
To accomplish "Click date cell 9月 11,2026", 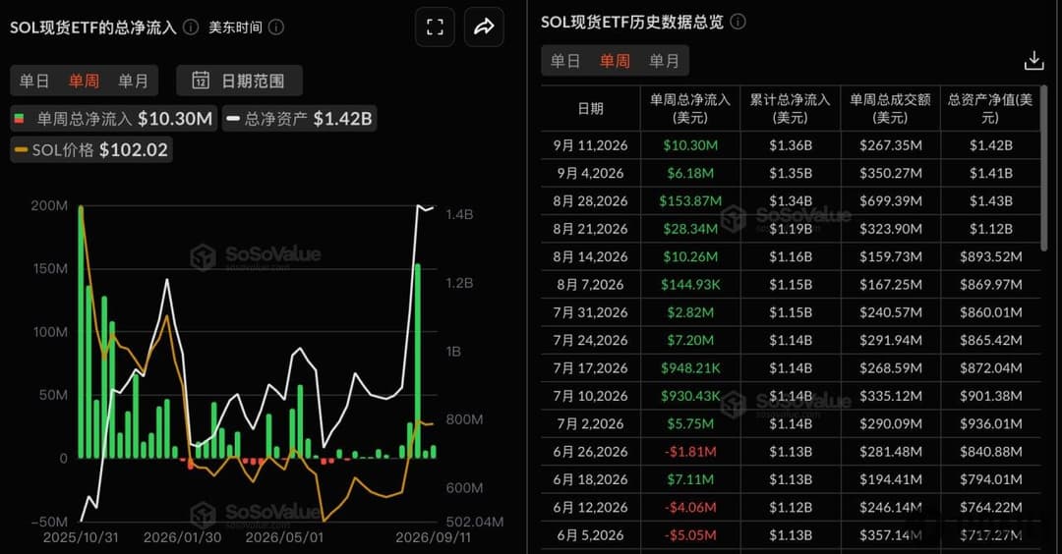I will 591,145.
